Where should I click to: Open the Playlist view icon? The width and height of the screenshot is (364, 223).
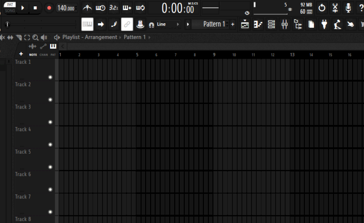tap(245, 24)
